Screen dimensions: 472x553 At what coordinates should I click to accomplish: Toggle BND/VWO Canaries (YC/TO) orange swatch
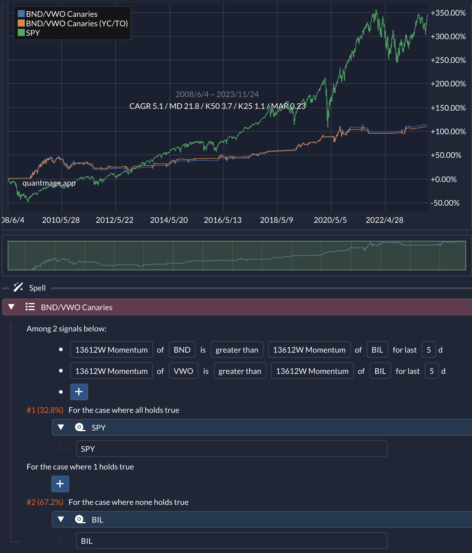click(x=21, y=23)
